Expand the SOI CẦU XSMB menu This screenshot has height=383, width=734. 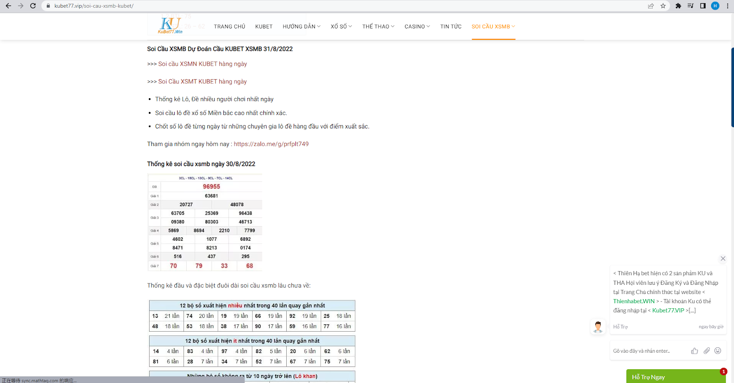[494, 27]
